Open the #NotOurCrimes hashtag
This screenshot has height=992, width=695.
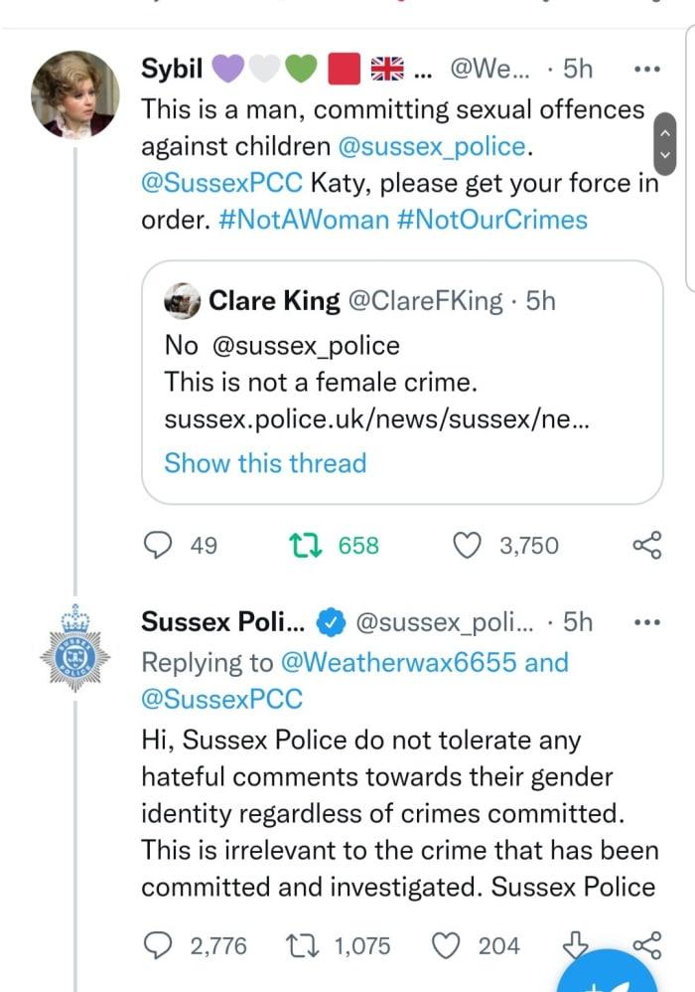point(492,220)
